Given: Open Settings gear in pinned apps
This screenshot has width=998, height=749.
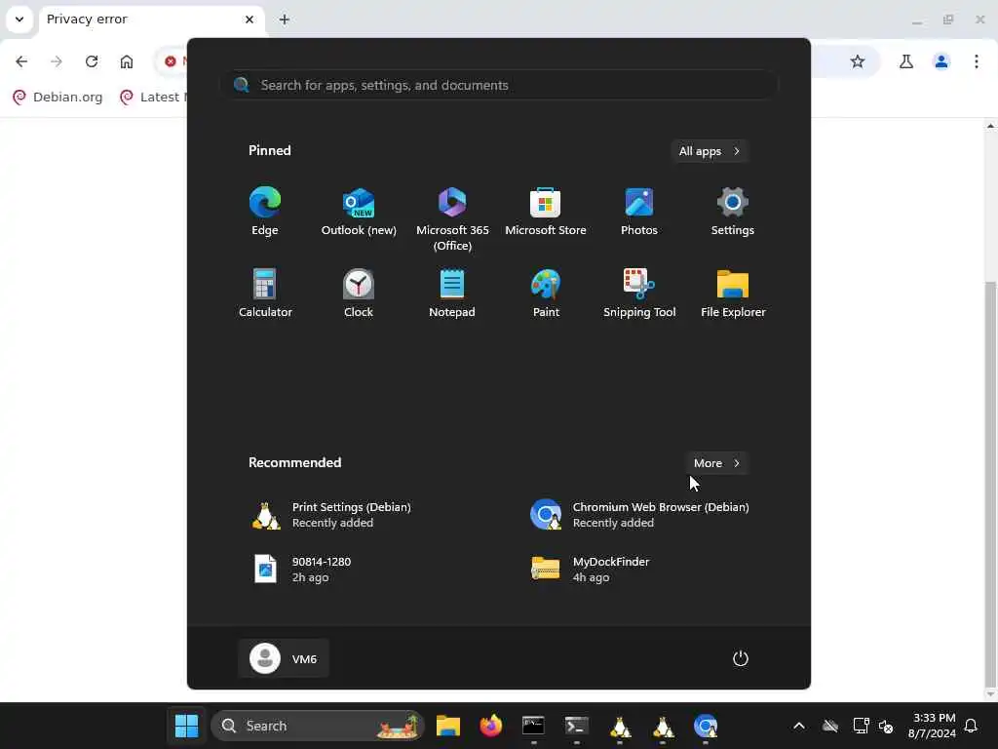Looking at the screenshot, I should pos(733,212).
